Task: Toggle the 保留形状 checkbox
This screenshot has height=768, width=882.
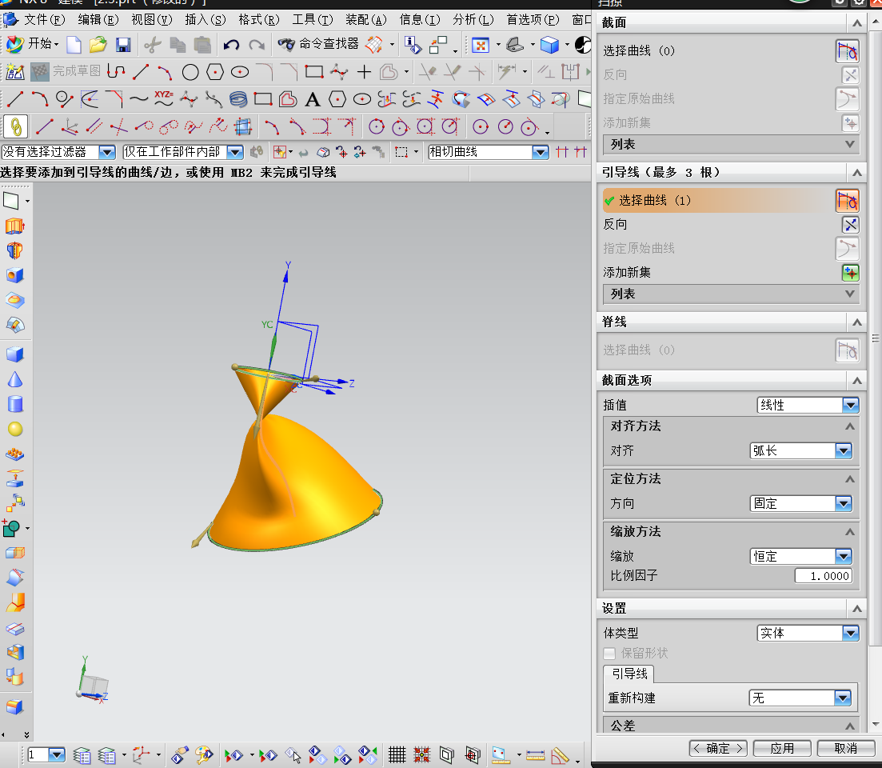Action: (x=609, y=654)
